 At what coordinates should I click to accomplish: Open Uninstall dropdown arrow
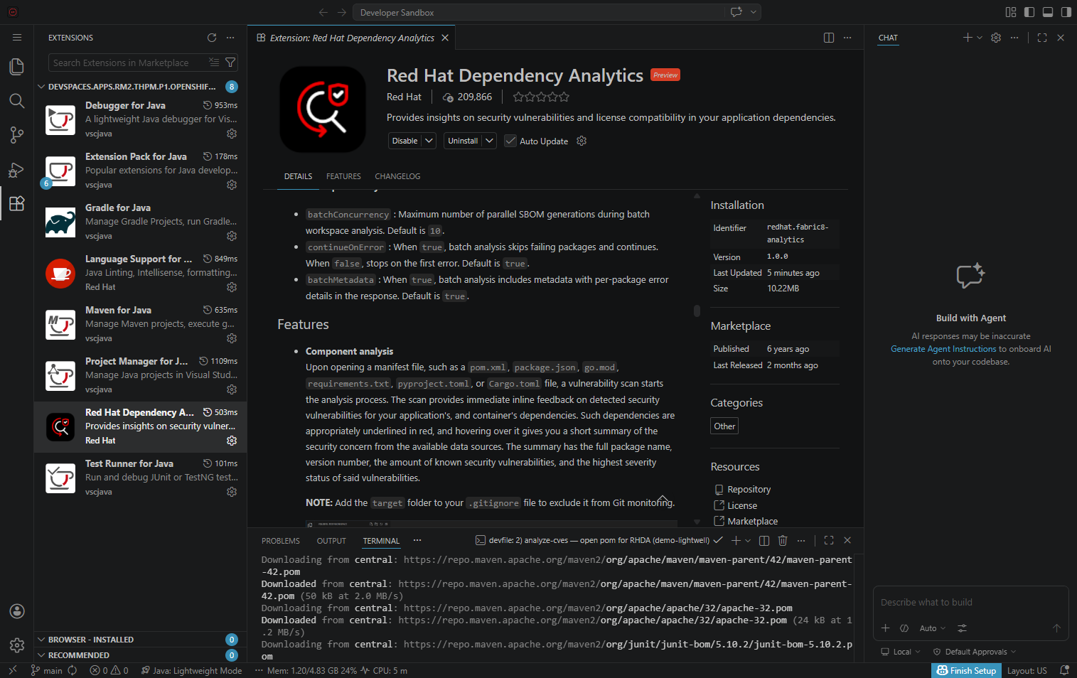click(x=489, y=141)
